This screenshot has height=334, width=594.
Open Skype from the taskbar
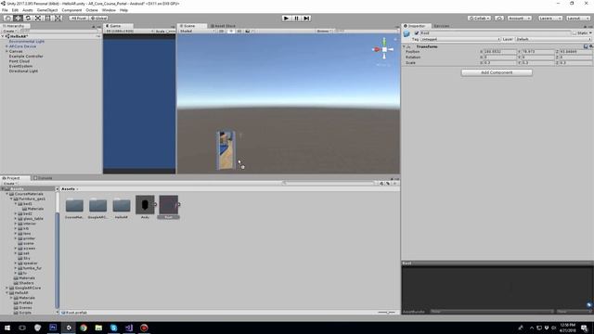(113, 328)
